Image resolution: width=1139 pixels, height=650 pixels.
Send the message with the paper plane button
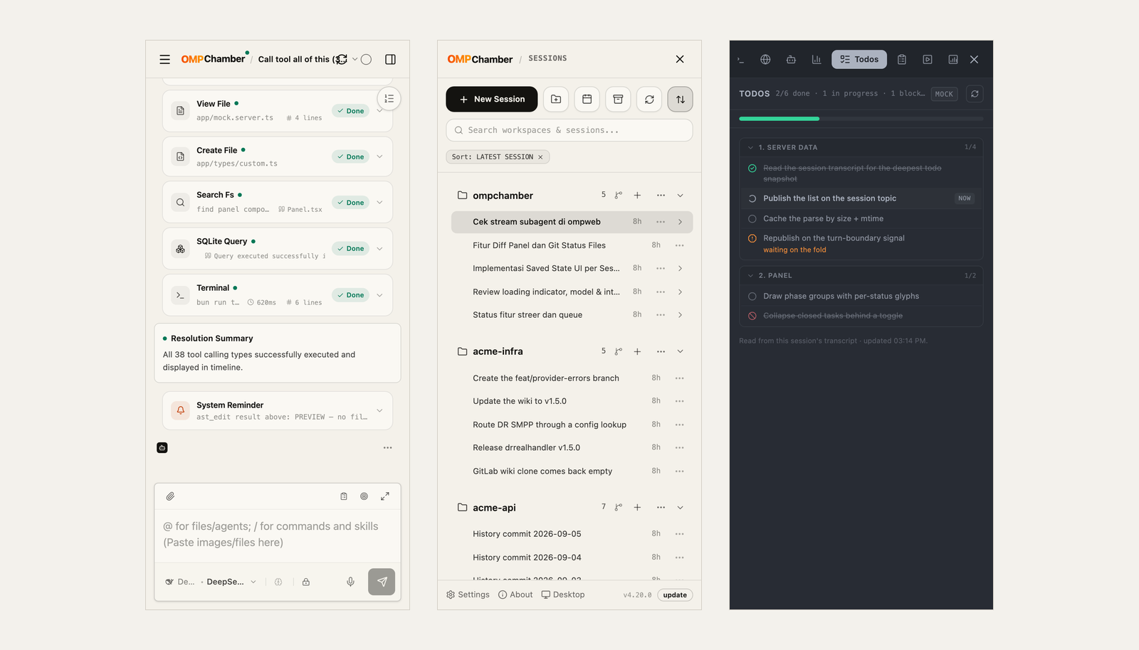pyautogui.click(x=382, y=582)
